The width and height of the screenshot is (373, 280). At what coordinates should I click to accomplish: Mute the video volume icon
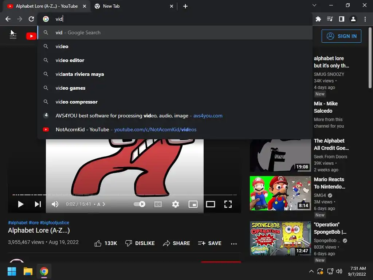[x=55, y=204]
